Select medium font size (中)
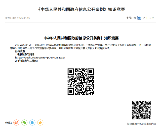The image size is (161, 128). [x=139, y=18]
